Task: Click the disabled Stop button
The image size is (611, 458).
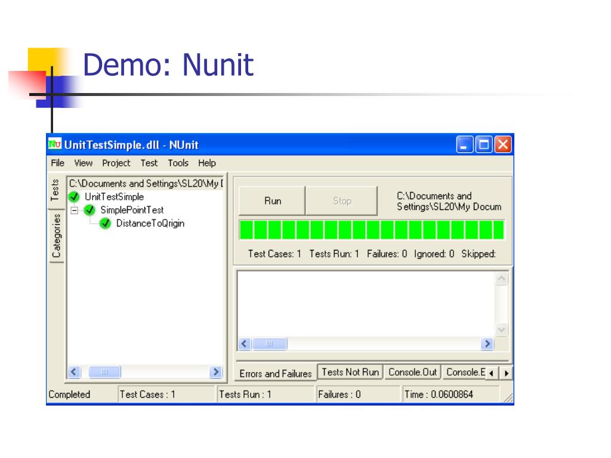Action: [x=342, y=200]
